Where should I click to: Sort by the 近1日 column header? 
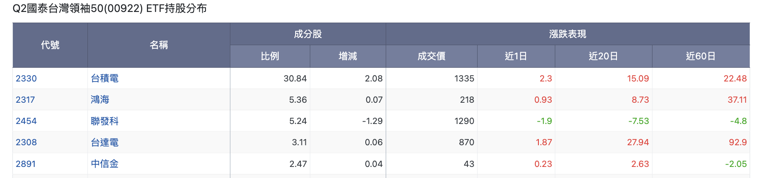pos(516,56)
